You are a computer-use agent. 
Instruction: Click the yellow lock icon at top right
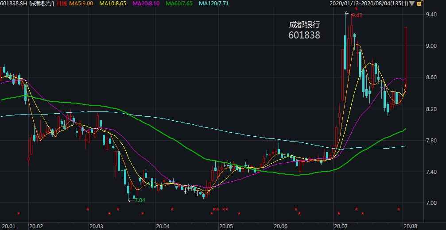click(419, 4)
